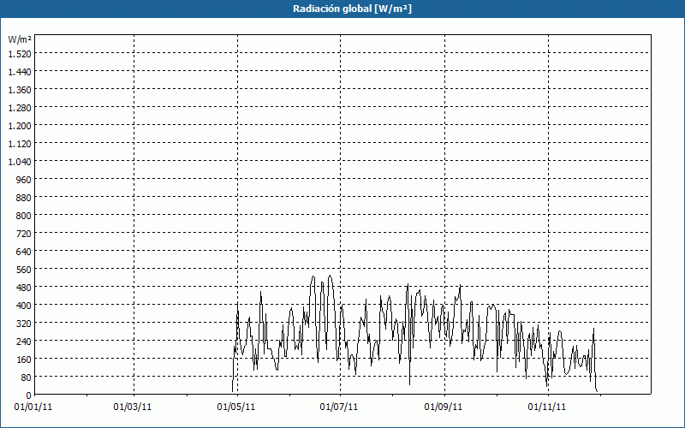Click the 1.120 y-axis value
The image size is (685, 428).
[20, 144]
